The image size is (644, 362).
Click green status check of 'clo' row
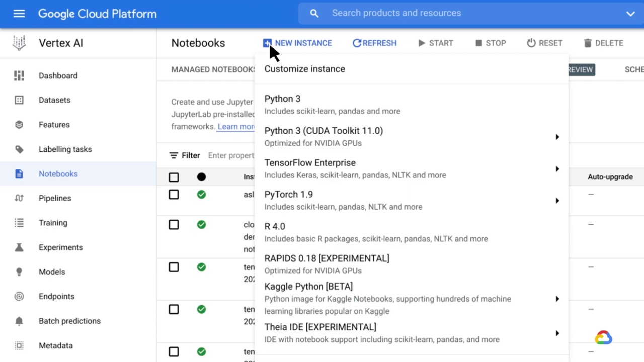click(201, 225)
